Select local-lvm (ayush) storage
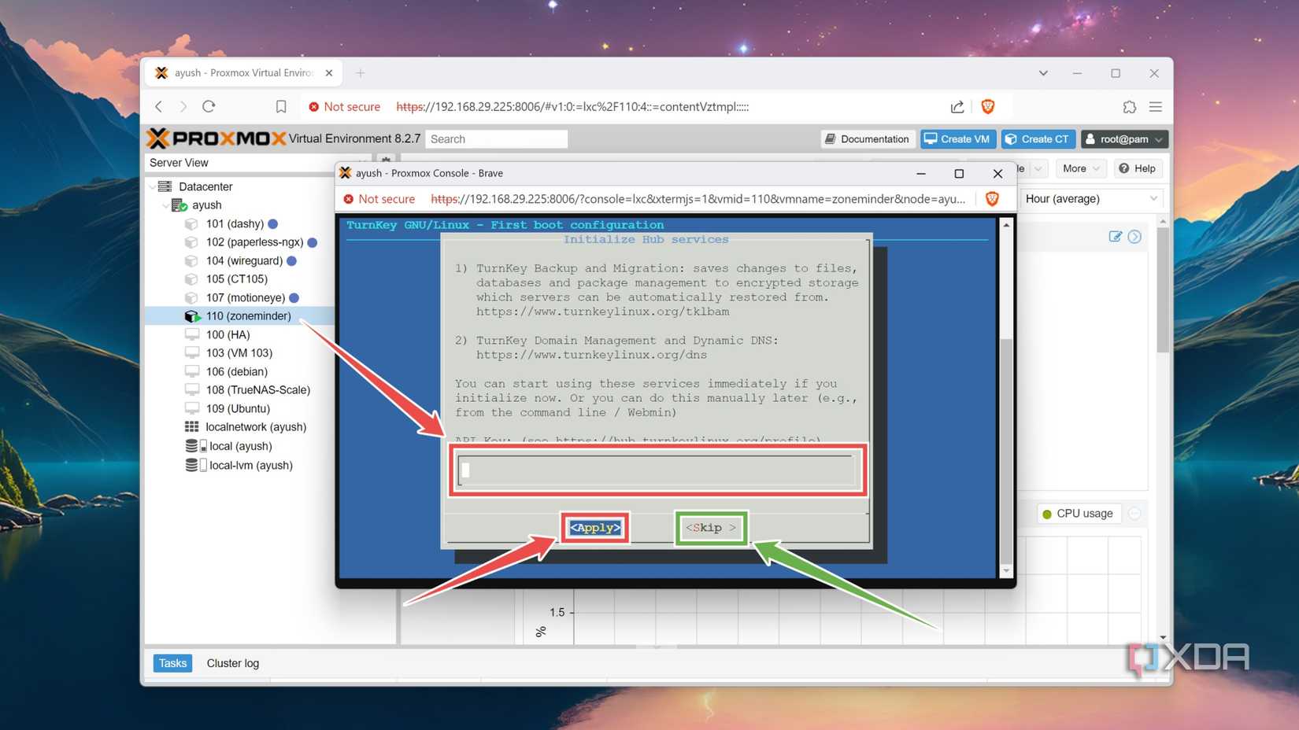This screenshot has height=730, width=1299. [250, 465]
